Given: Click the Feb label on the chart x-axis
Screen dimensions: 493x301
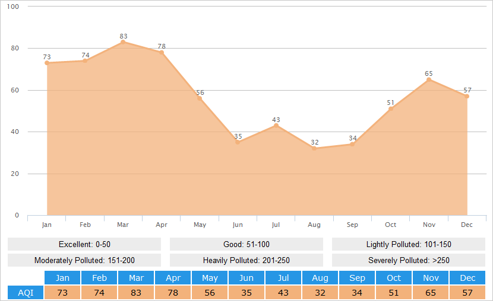Looking at the screenshot, I should 85,225.
